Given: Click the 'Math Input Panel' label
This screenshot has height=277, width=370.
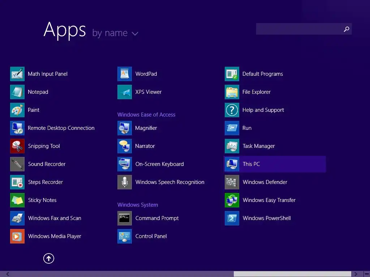Looking at the screenshot, I should click(48, 74).
